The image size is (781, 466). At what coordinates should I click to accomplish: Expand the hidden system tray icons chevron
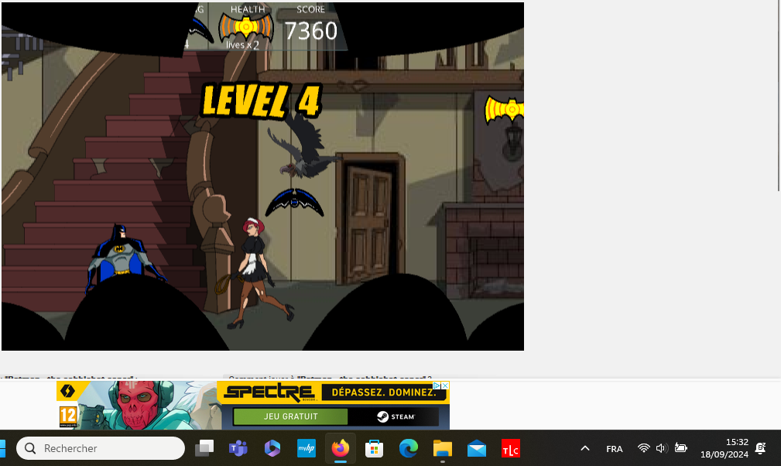click(x=585, y=448)
